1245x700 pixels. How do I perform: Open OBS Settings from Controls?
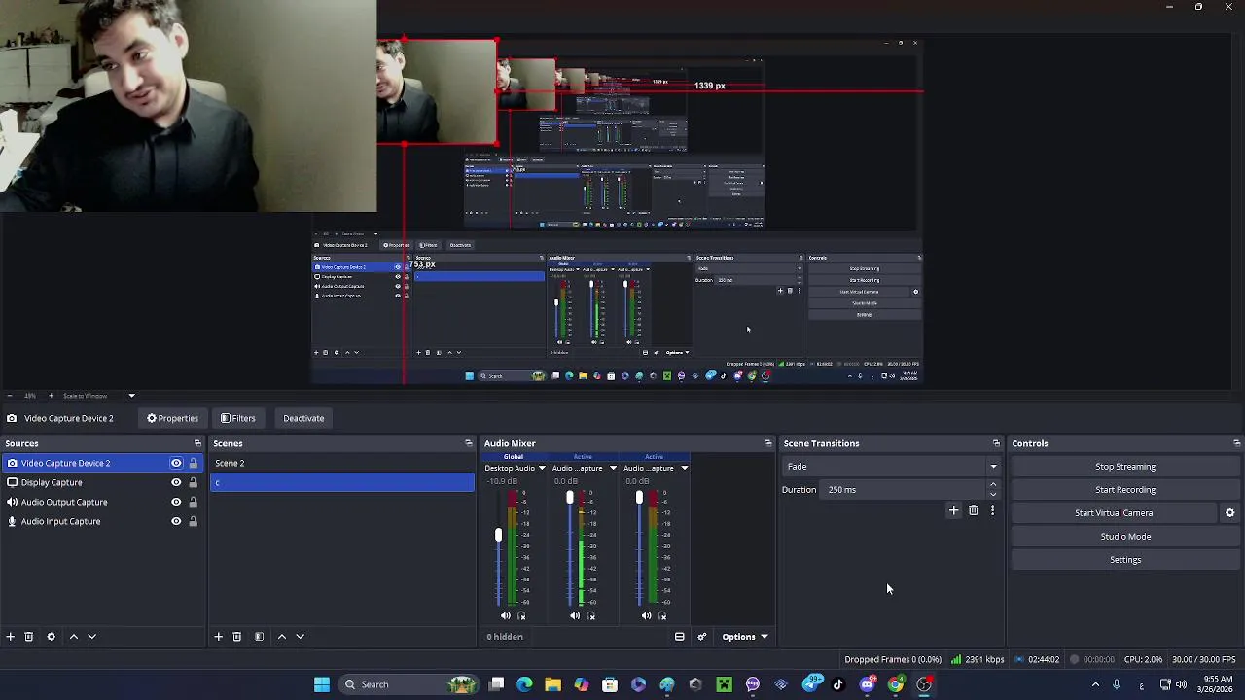coord(1125,560)
